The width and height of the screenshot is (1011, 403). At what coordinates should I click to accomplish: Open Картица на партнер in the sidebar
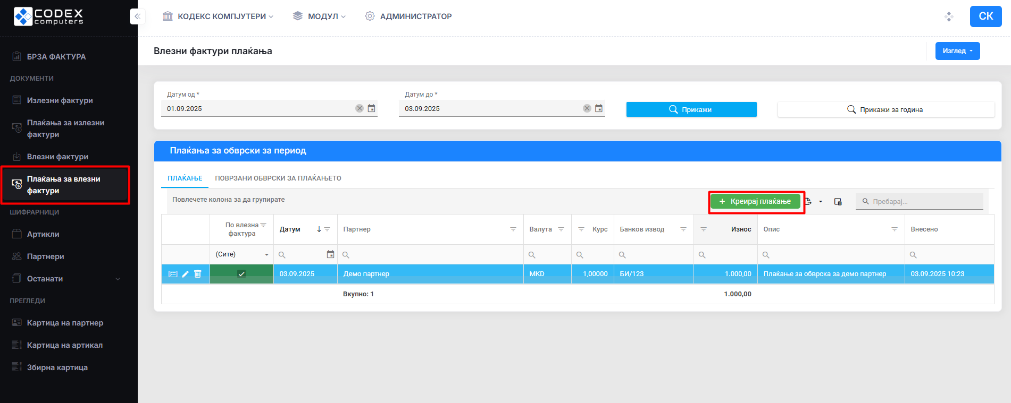pyautogui.click(x=65, y=323)
